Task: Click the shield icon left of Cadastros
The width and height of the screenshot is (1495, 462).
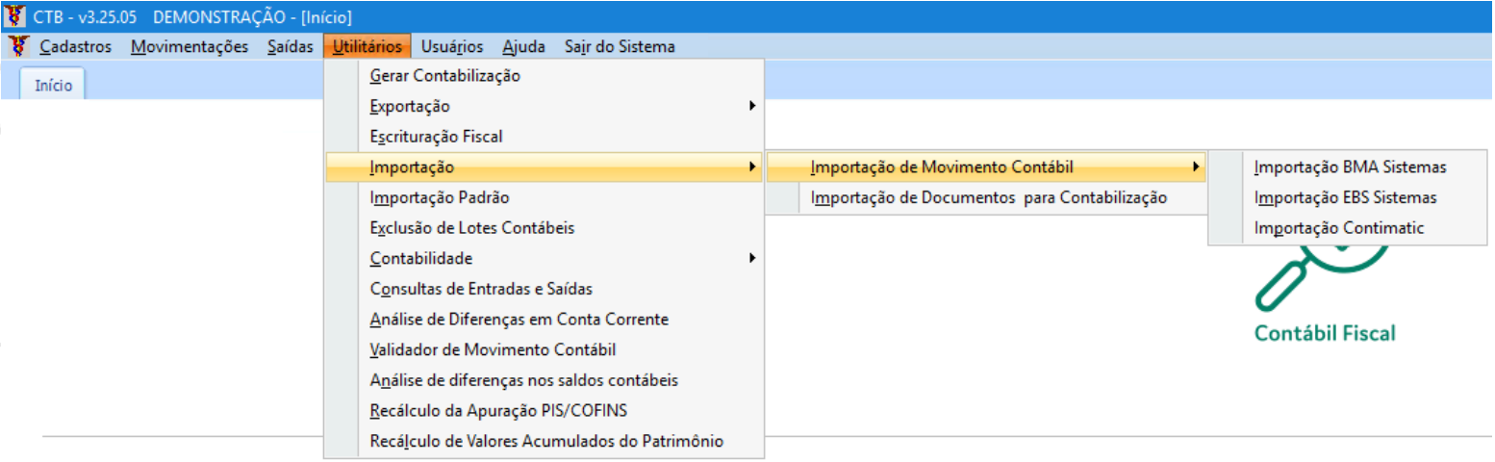Action: (18, 46)
